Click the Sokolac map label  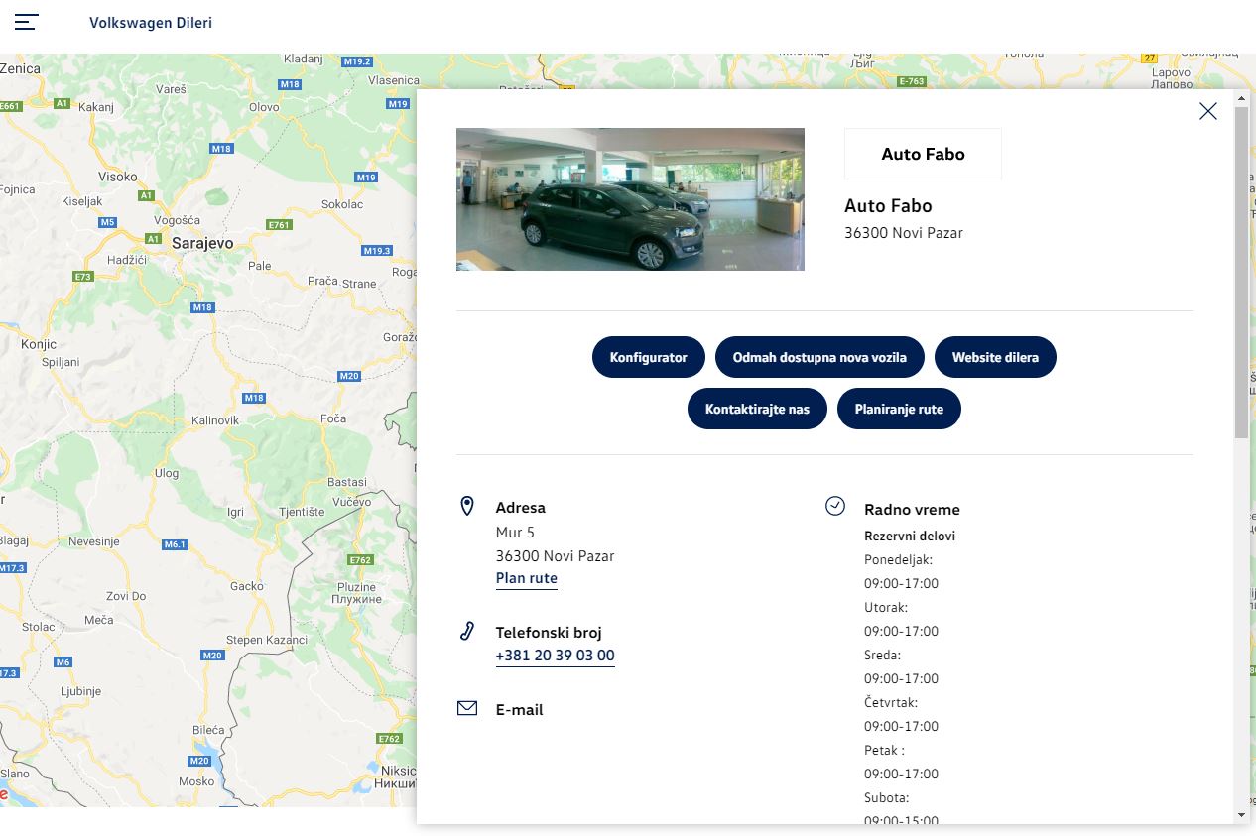click(x=342, y=203)
